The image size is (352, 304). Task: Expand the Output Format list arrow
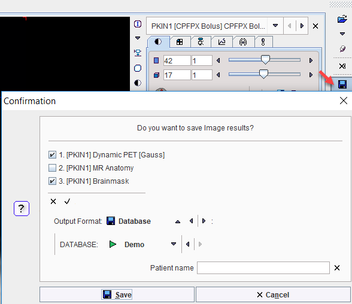click(x=178, y=221)
